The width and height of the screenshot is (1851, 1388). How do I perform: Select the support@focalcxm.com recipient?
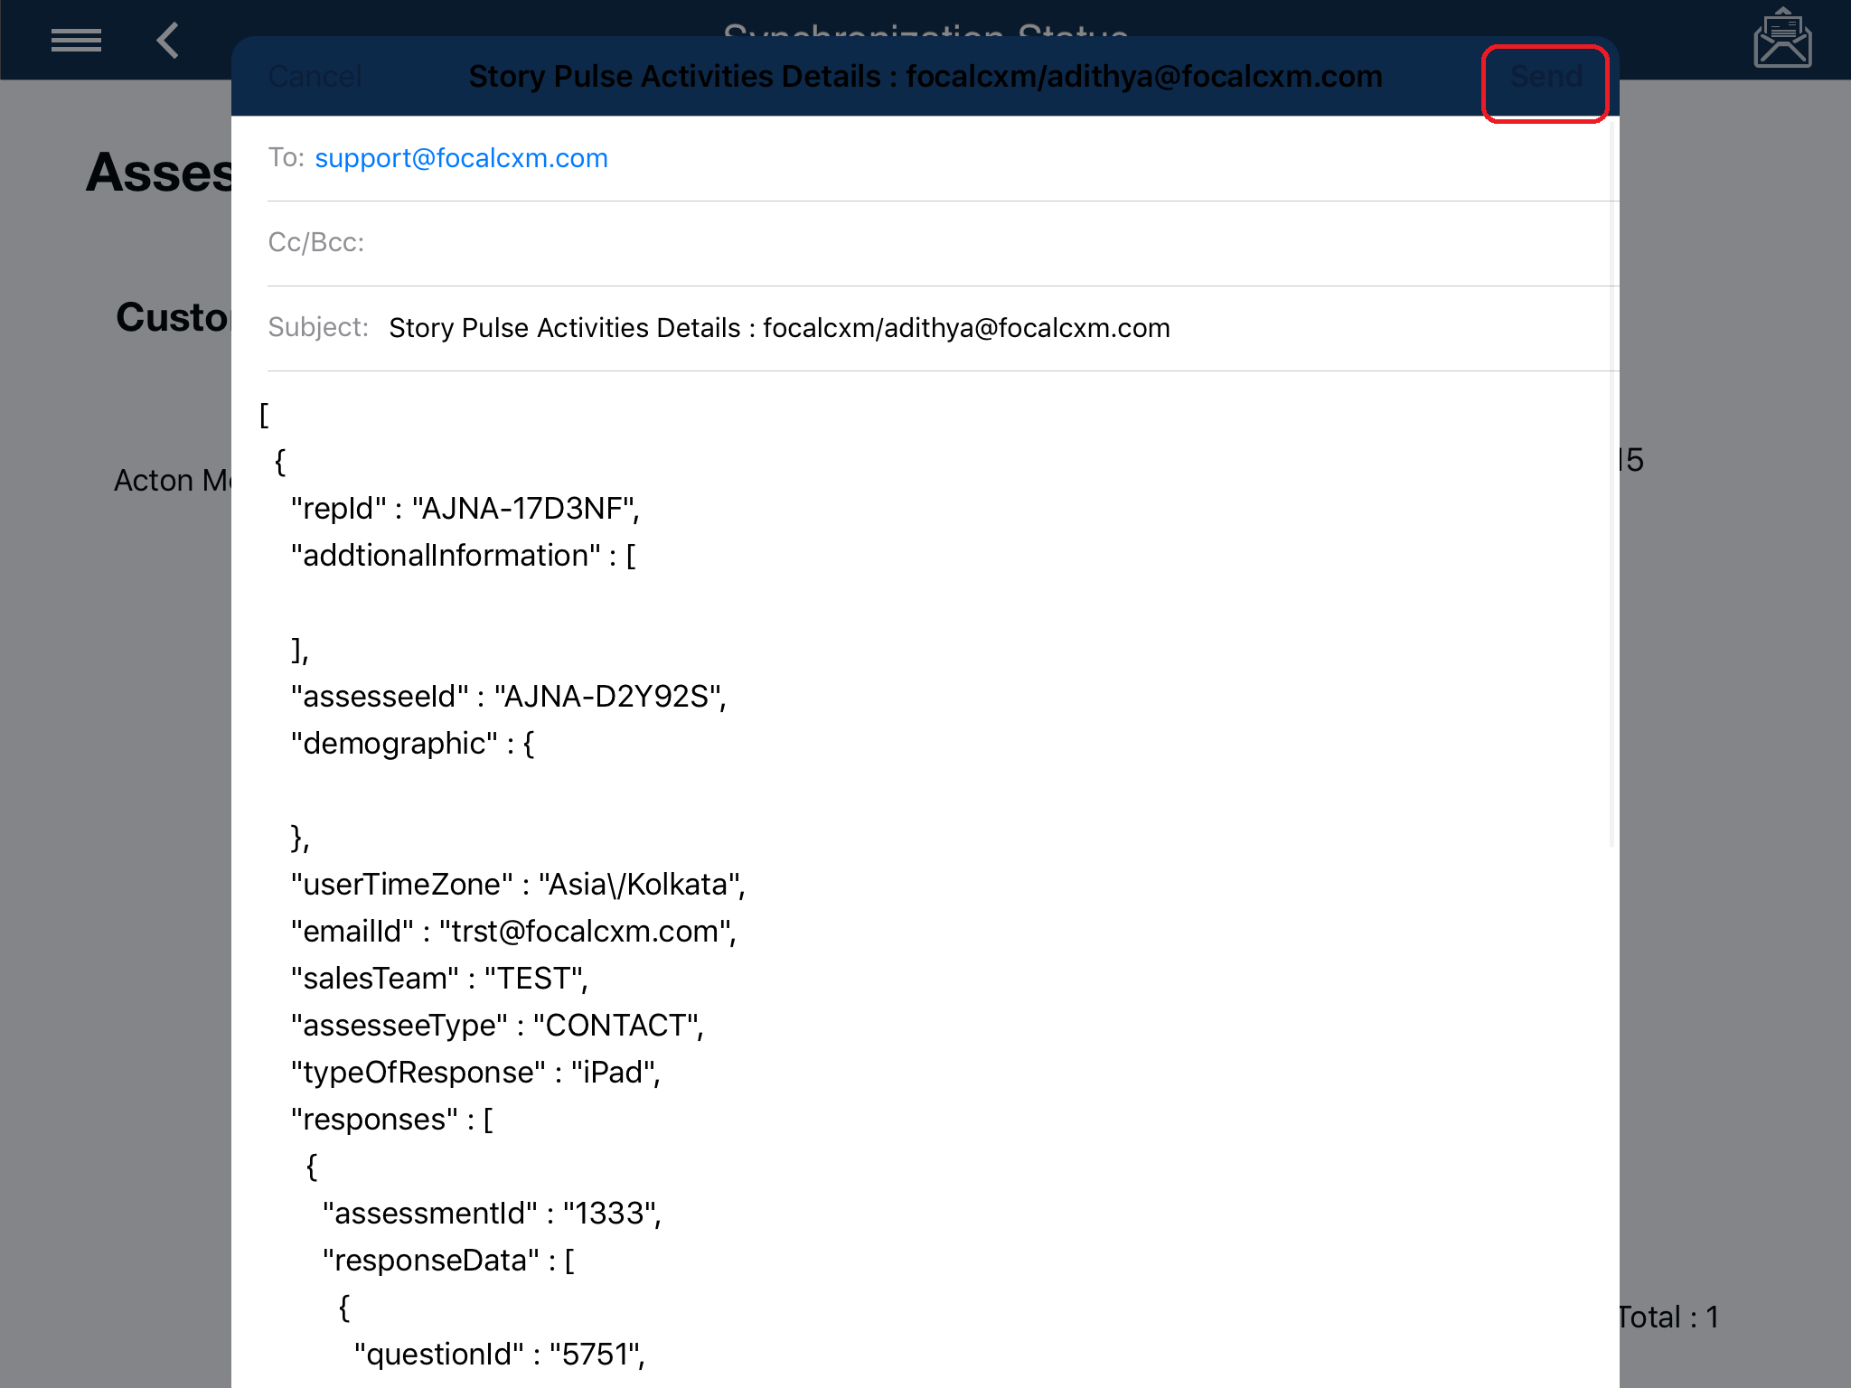click(461, 158)
